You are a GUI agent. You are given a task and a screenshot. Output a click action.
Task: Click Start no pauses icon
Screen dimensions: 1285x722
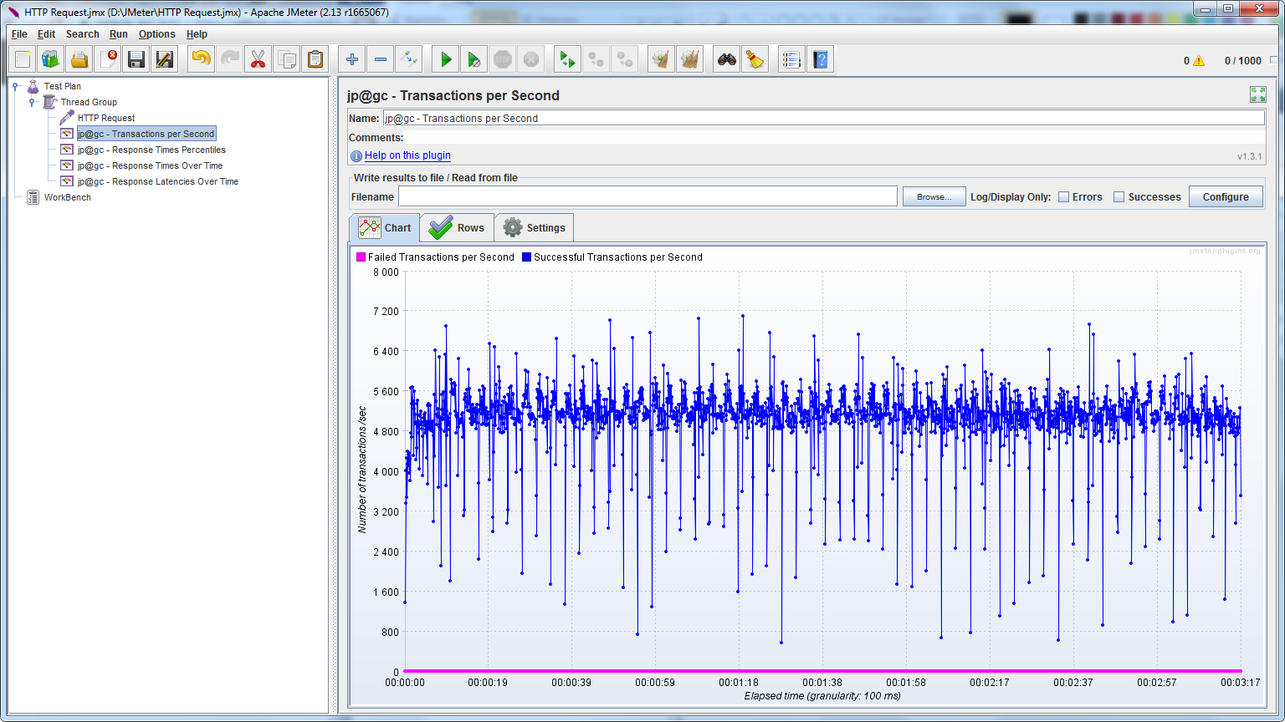(474, 59)
